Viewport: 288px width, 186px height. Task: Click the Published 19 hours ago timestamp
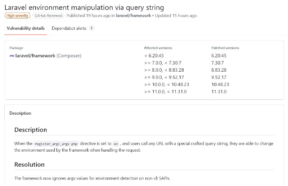(x=89, y=15)
